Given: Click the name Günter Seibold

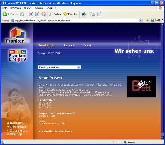Looking at the screenshot, I should (47, 116).
